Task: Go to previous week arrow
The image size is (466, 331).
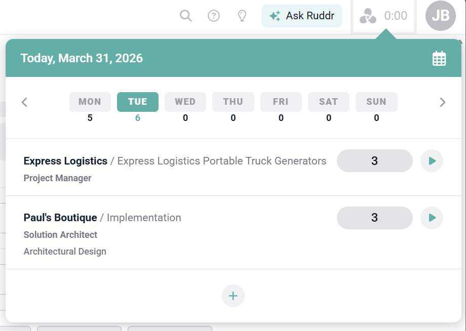Action: coord(24,102)
